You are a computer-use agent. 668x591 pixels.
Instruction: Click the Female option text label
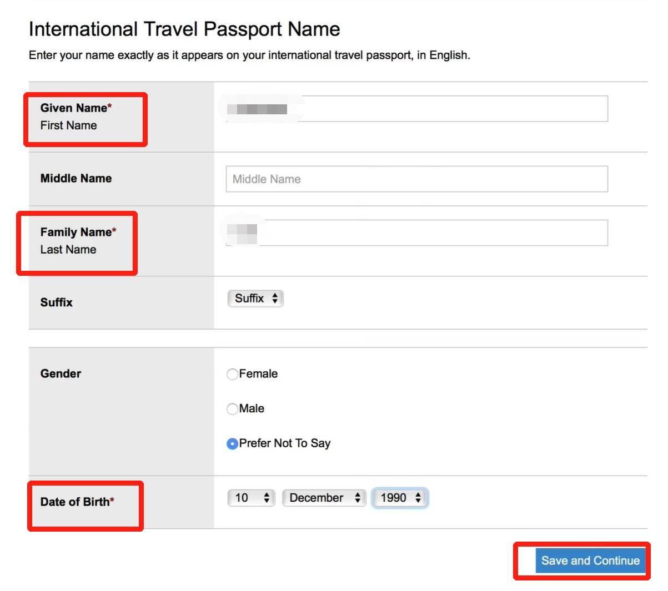(258, 374)
